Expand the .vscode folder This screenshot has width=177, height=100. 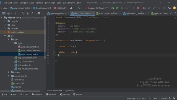pyautogui.click(x=5, y=28)
